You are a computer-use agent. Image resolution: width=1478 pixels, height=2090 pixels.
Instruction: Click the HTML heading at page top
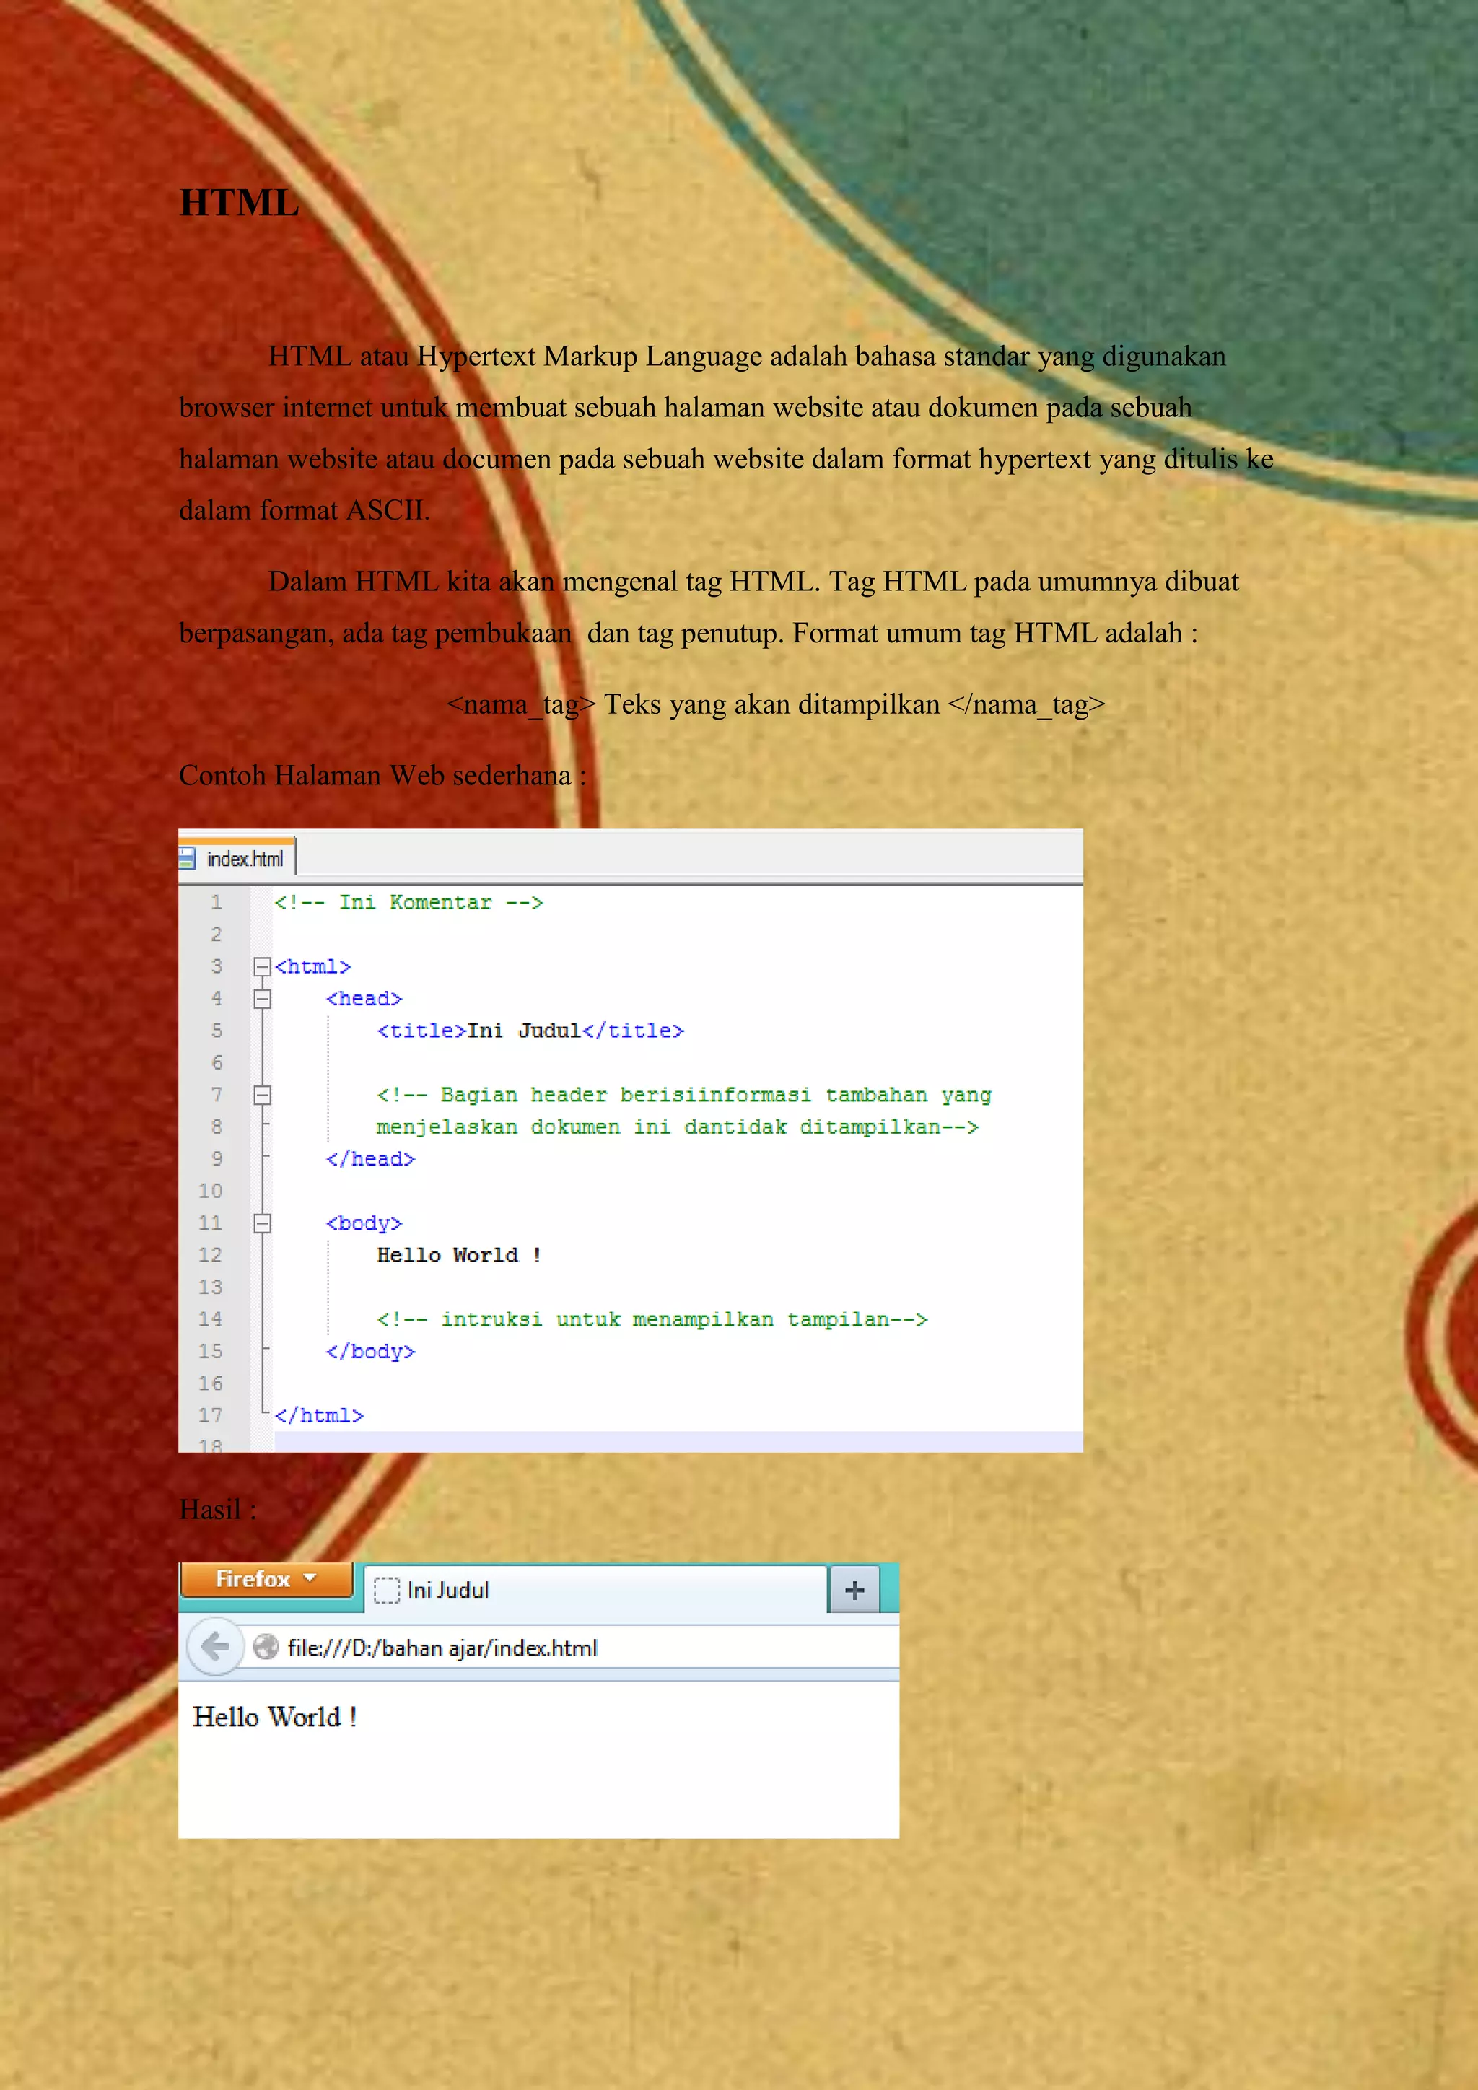240,202
